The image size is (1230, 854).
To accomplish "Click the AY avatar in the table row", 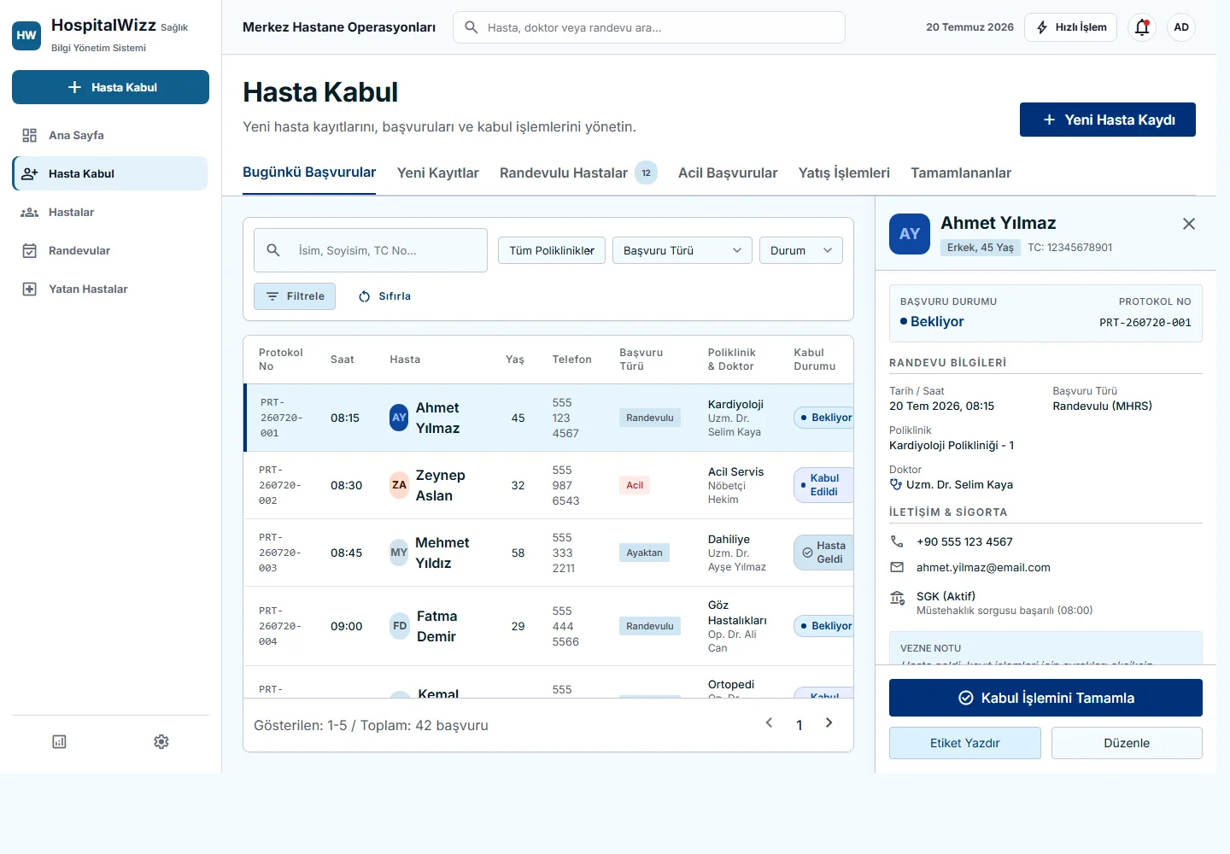I will click(x=399, y=418).
